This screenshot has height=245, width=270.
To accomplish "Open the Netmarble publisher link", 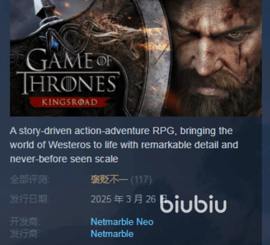I will click(112, 234).
